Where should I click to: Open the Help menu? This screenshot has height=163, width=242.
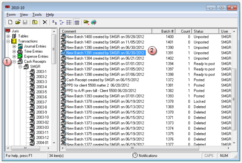click(50, 14)
